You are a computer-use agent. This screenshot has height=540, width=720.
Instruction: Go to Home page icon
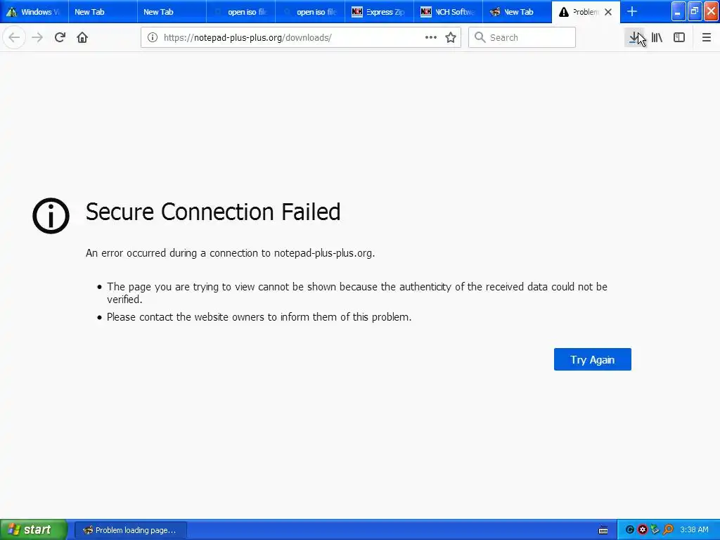[82, 37]
